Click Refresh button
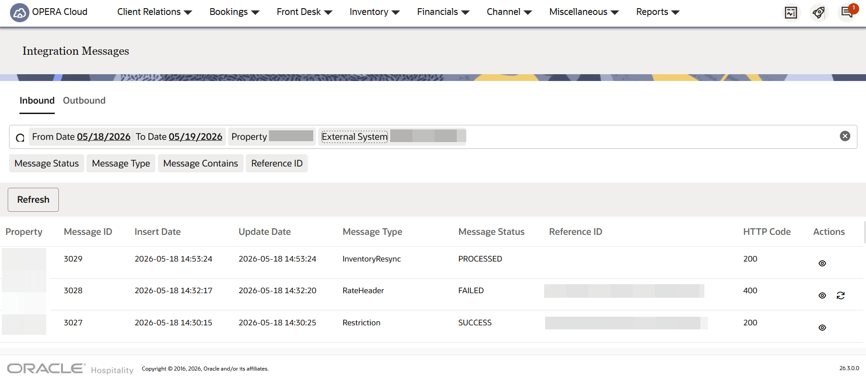 [x=33, y=200]
